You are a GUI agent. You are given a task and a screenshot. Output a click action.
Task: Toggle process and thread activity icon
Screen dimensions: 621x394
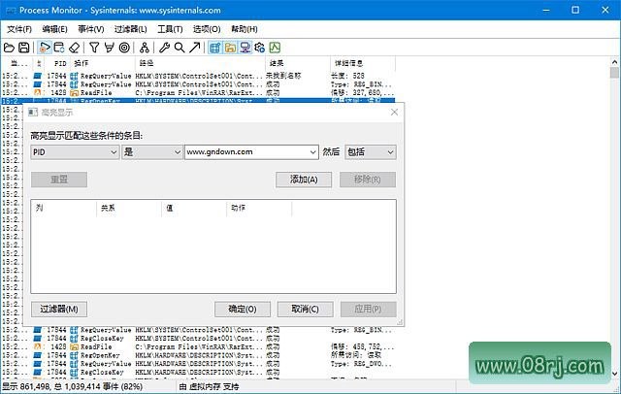[x=260, y=48]
